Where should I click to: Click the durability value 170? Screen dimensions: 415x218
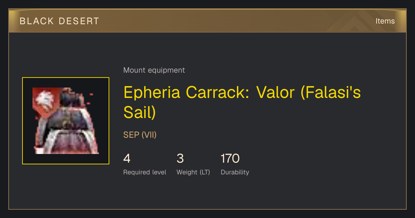(x=230, y=159)
